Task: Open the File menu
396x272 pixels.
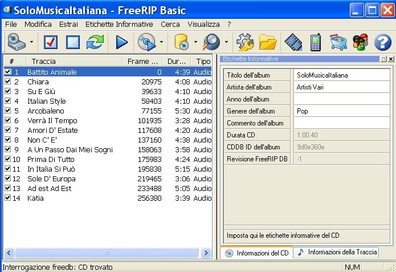Action: click(11, 25)
